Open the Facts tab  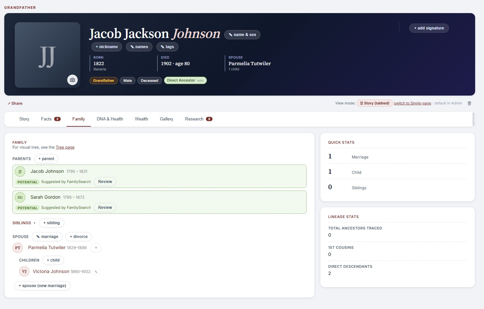[51, 119]
